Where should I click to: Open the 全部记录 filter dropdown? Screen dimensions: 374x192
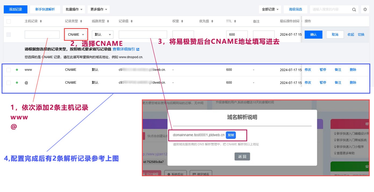tap(270, 9)
